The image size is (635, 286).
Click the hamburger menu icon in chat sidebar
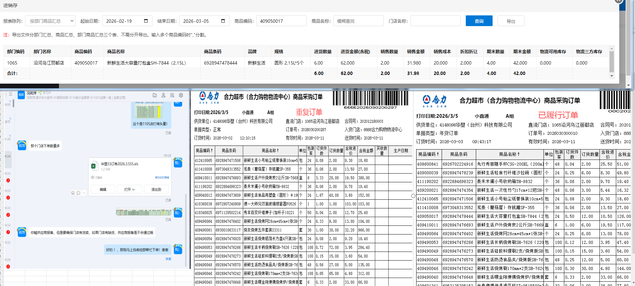point(10,94)
